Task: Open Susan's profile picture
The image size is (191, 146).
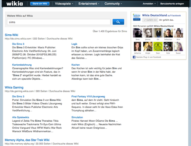Action: coord(178,47)
